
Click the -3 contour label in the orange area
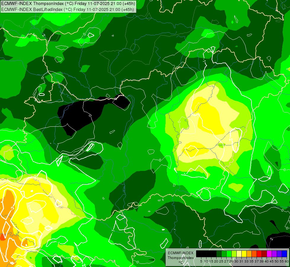(12, 208)
